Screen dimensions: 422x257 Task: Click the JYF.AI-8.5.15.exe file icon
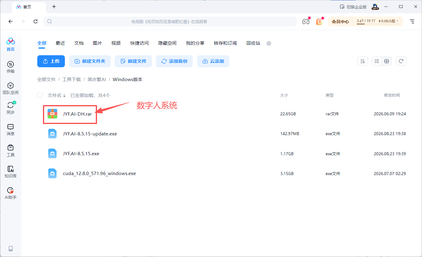click(x=53, y=153)
